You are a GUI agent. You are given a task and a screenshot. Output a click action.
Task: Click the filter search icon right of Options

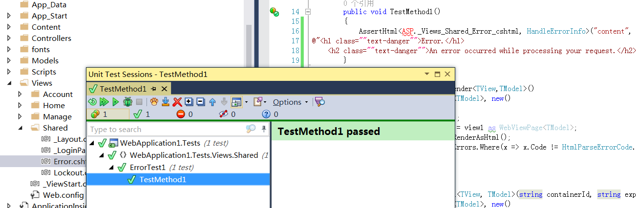(x=320, y=102)
